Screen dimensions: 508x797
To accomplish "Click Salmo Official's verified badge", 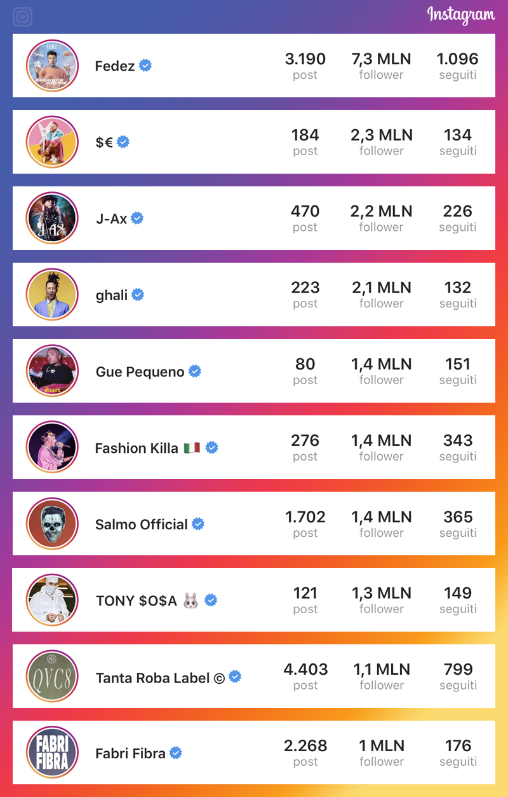I will click(198, 523).
